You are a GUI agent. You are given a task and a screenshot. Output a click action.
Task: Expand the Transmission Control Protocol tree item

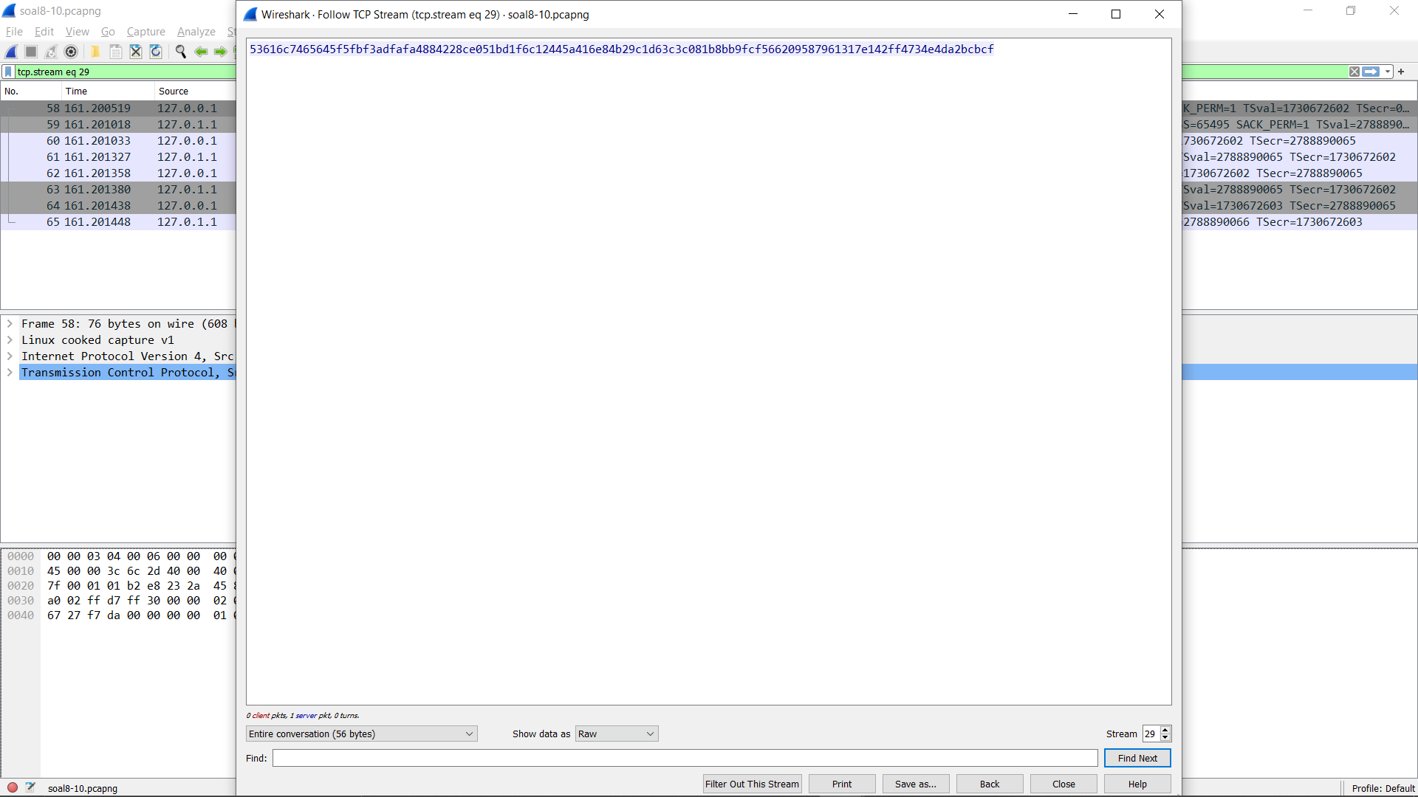10,373
